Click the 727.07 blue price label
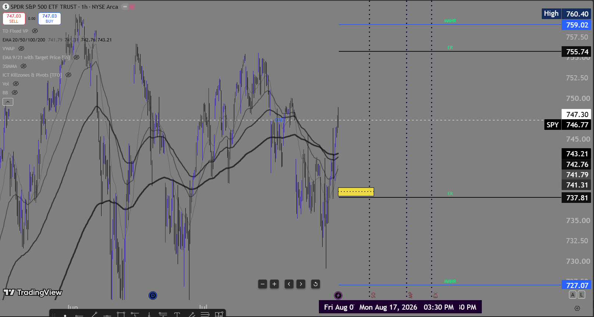Screen dimensions: 594x317 [577, 285]
